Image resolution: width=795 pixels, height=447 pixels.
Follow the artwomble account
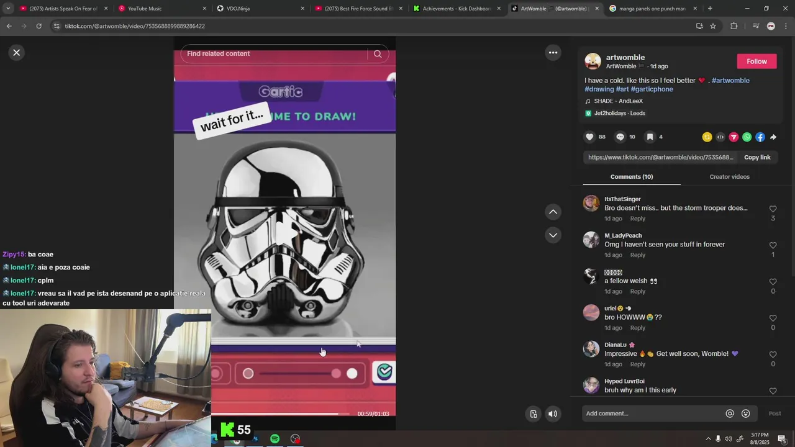tap(756, 61)
